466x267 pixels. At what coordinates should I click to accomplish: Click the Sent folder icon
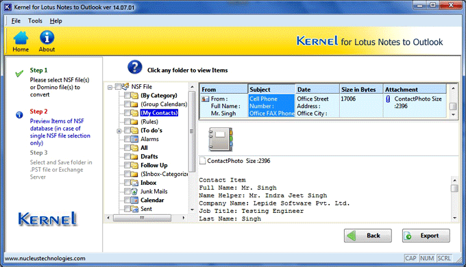(134, 209)
